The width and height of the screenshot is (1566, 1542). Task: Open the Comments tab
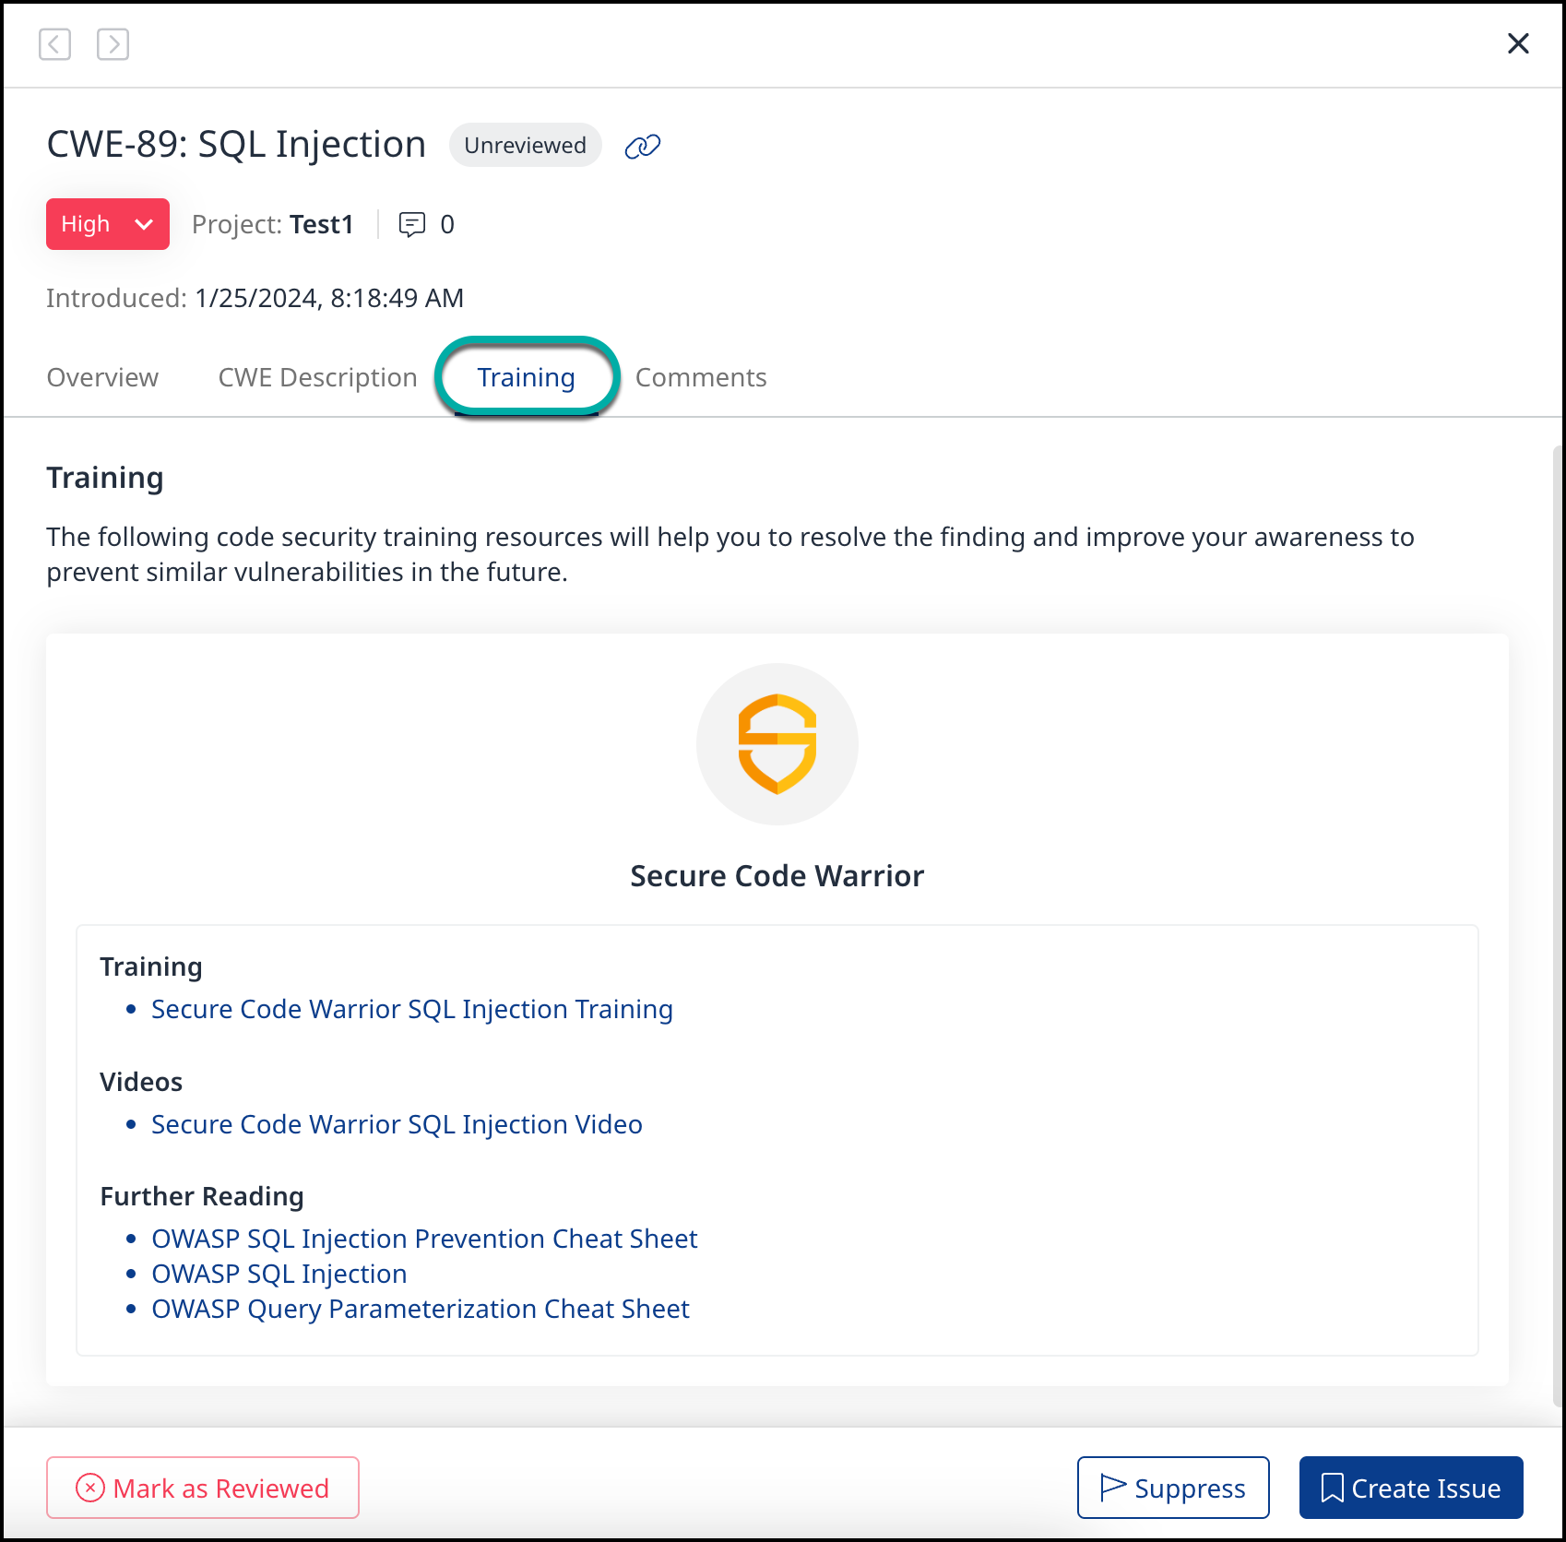[x=700, y=377]
